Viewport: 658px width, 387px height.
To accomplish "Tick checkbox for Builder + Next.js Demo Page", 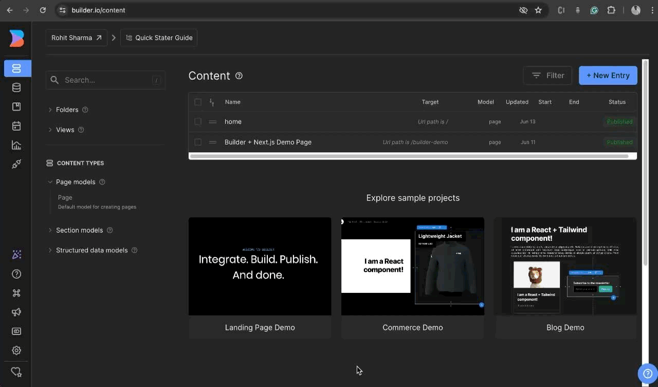I will (x=198, y=142).
